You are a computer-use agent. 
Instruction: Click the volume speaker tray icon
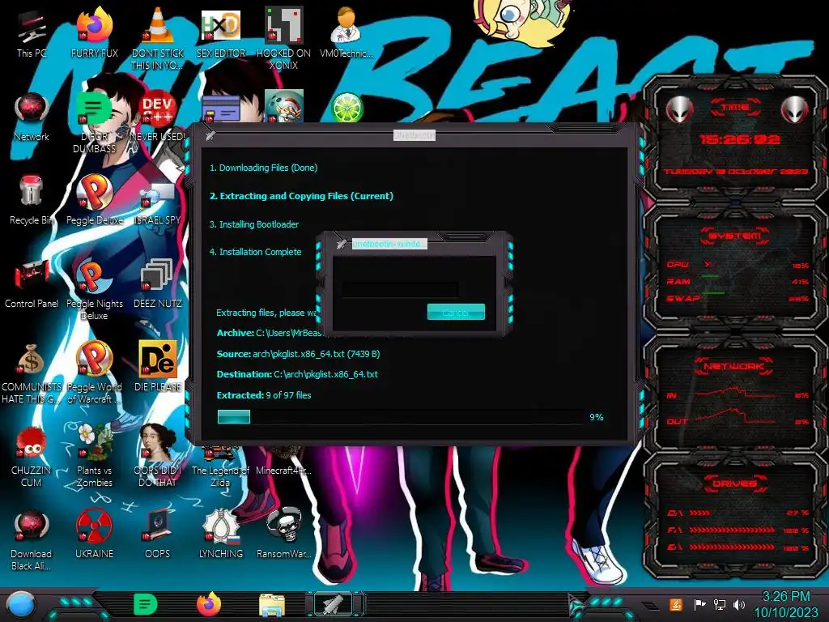coord(738,604)
